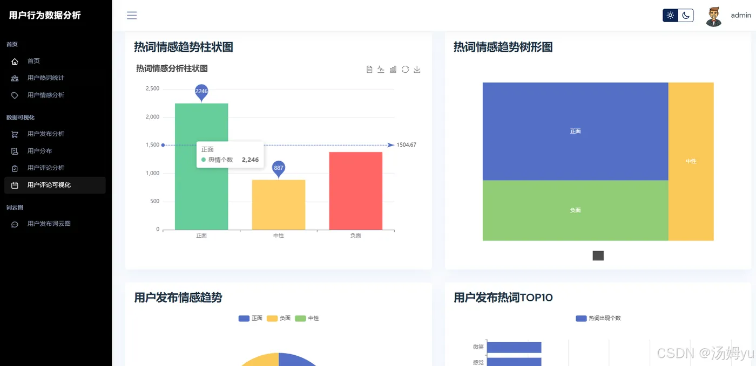Click the clipboard icon beside 用户评论分析
The image size is (756, 366).
point(15,168)
